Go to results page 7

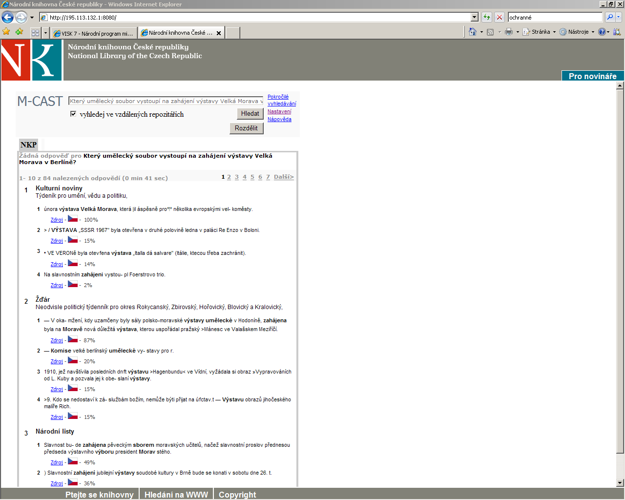[268, 177]
